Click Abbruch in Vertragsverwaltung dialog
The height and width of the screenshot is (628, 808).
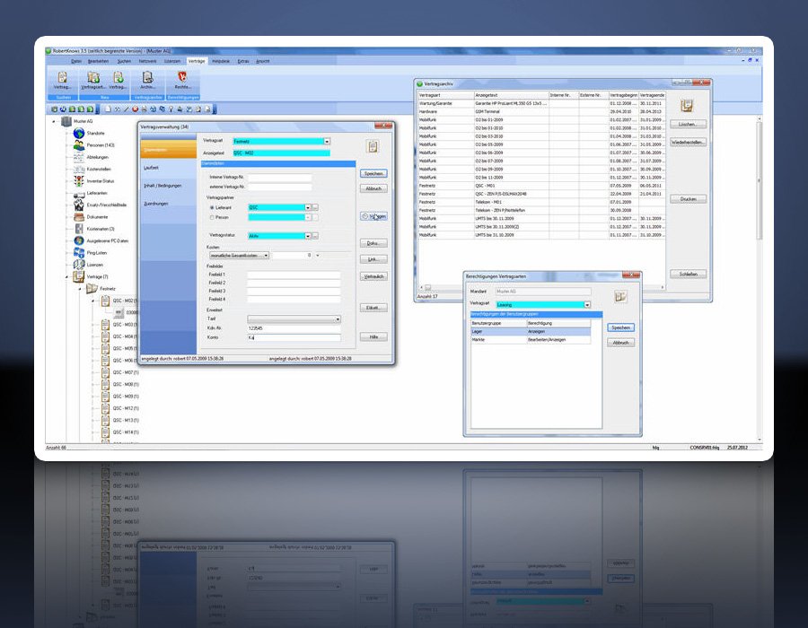373,188
